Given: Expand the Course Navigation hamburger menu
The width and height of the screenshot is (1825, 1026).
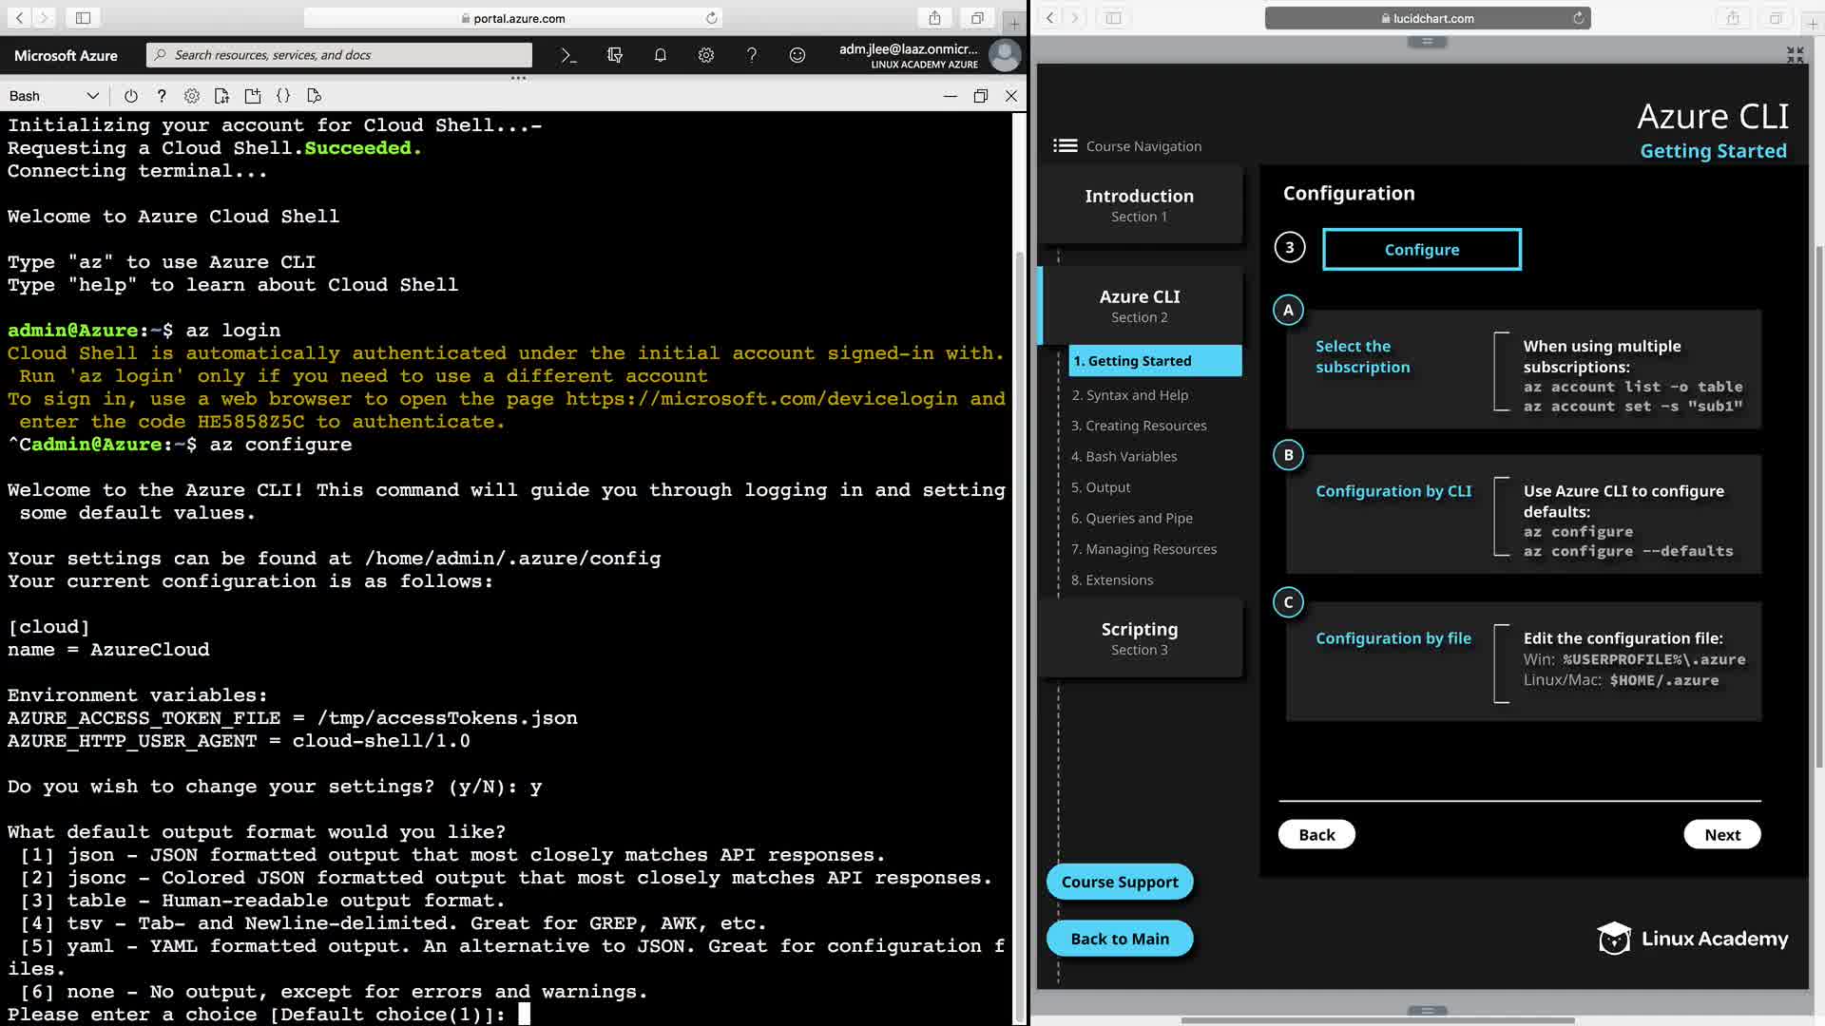Looking at the screenshot, I should click(1065, 145).
